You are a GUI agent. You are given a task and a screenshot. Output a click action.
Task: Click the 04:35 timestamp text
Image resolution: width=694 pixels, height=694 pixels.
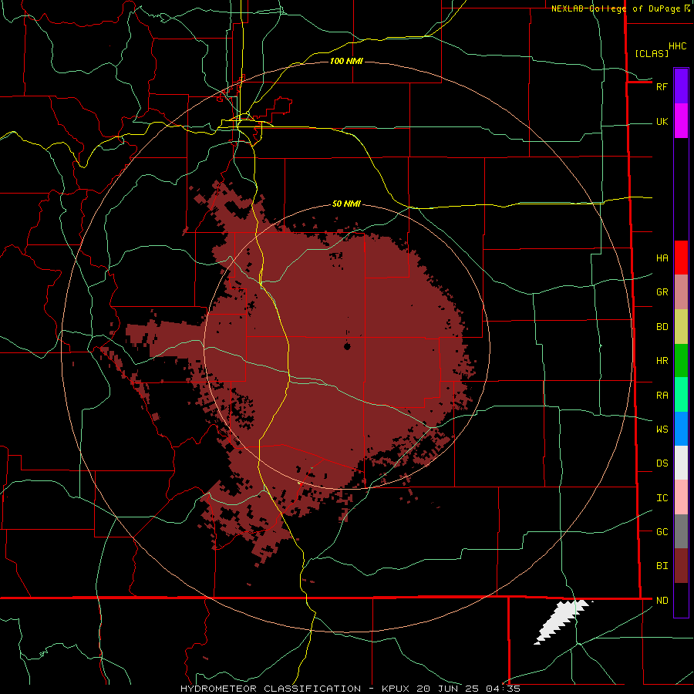502,689
